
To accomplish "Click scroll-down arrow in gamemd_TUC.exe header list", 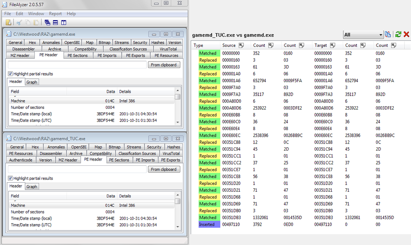I will point(178,227).
